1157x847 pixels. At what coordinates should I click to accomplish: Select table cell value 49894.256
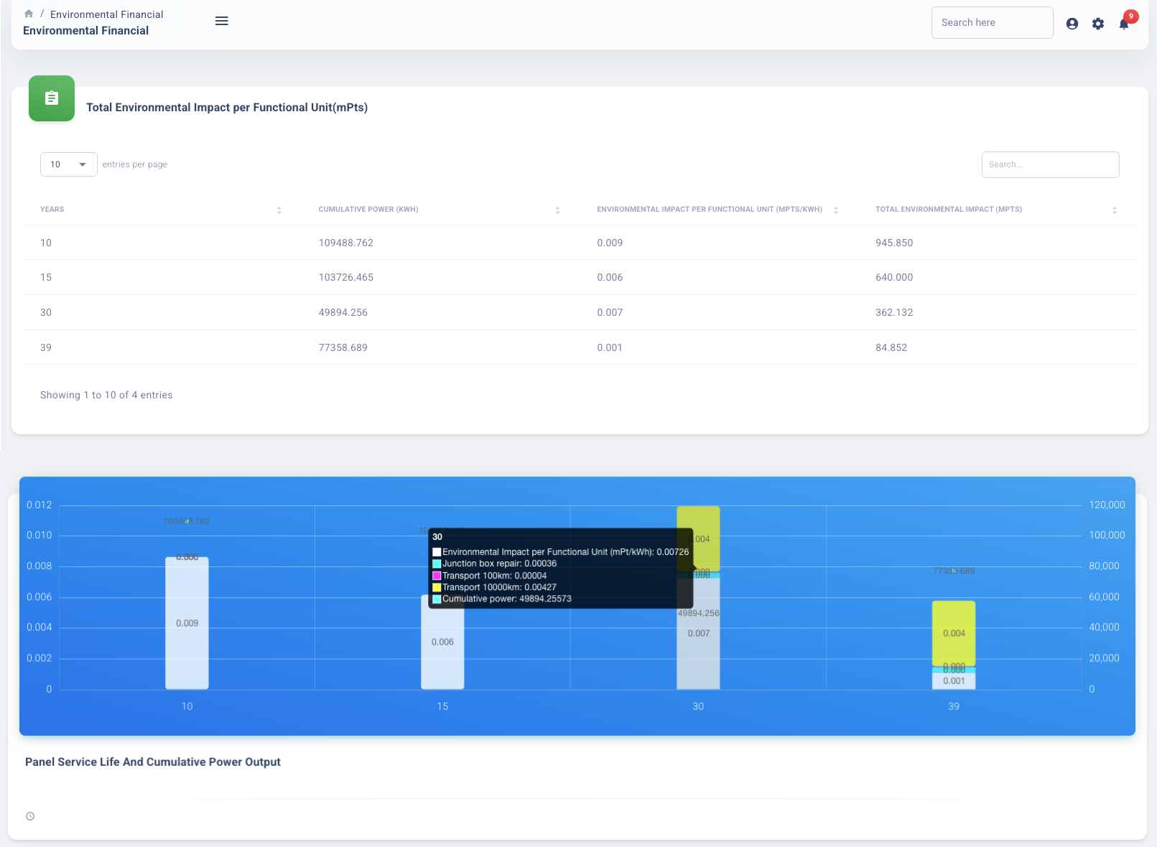point(343,312)
